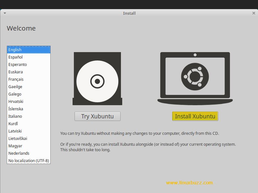Select Íslenska language entry
This screenshot has height=193, width=258.
29,109
